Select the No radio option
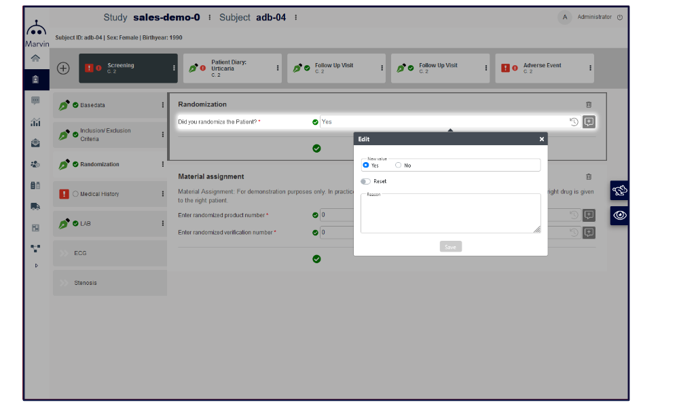 (399, 165)
